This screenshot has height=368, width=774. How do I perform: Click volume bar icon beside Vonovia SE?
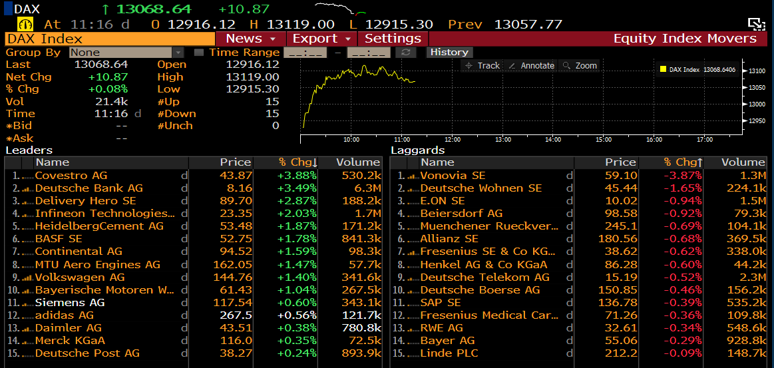(x=414, y=176)
